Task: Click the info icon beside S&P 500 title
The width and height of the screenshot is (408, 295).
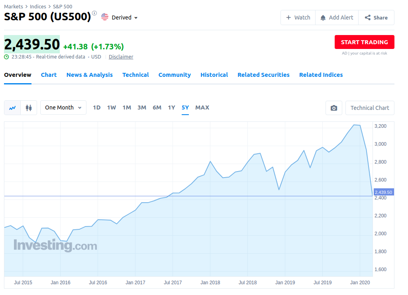Action: (94, 13)
